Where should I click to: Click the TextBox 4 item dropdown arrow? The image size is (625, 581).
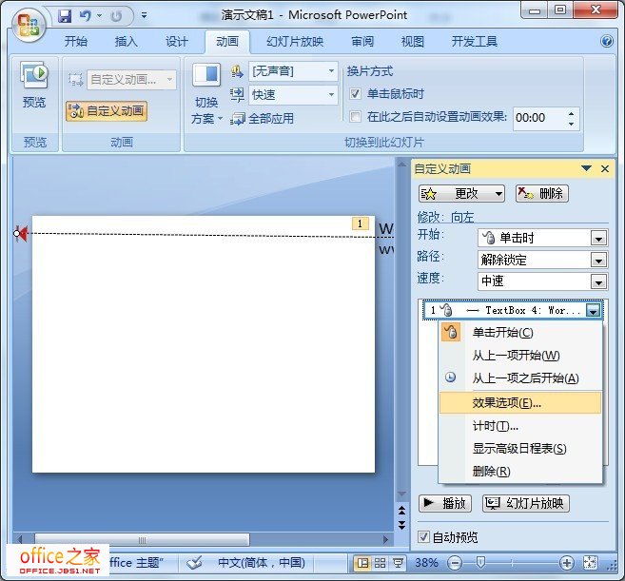[x=593, y=311]
